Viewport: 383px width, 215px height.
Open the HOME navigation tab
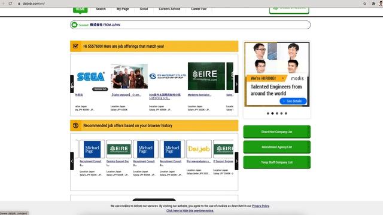point(80,10)
